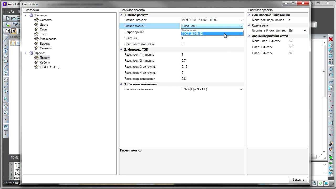Collapse section 2. Методика ТЭП
The height and width of the screenshot is (189, 336).
[x=121, y=49]
